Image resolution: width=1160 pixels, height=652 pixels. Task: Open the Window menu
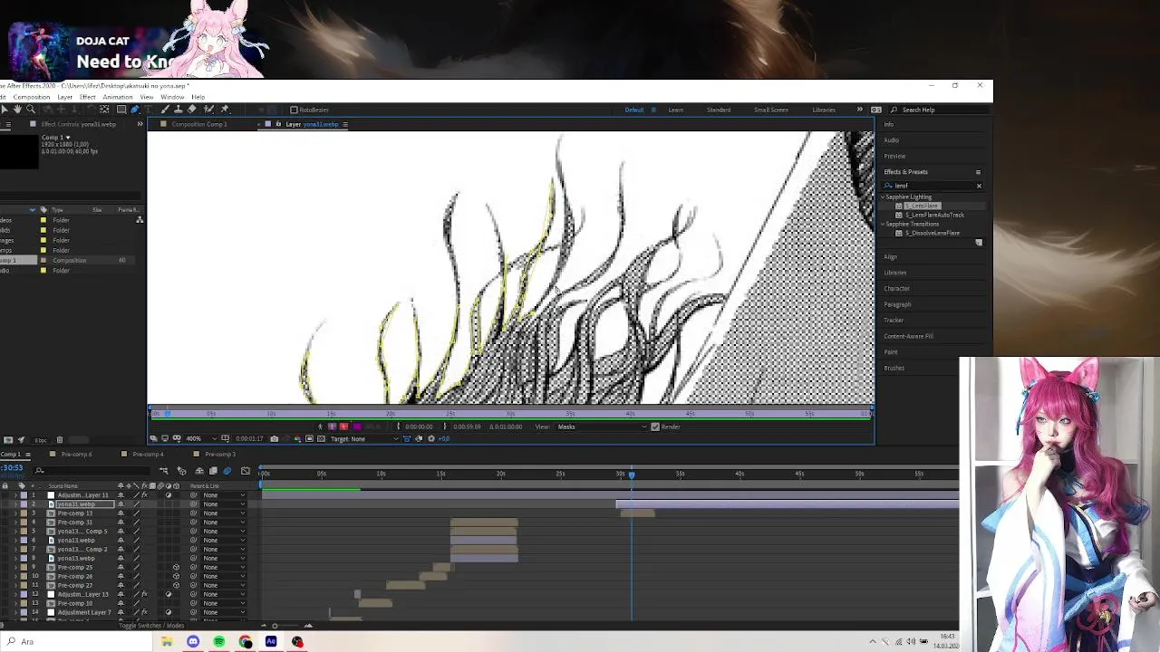click(x=172, y=97)
